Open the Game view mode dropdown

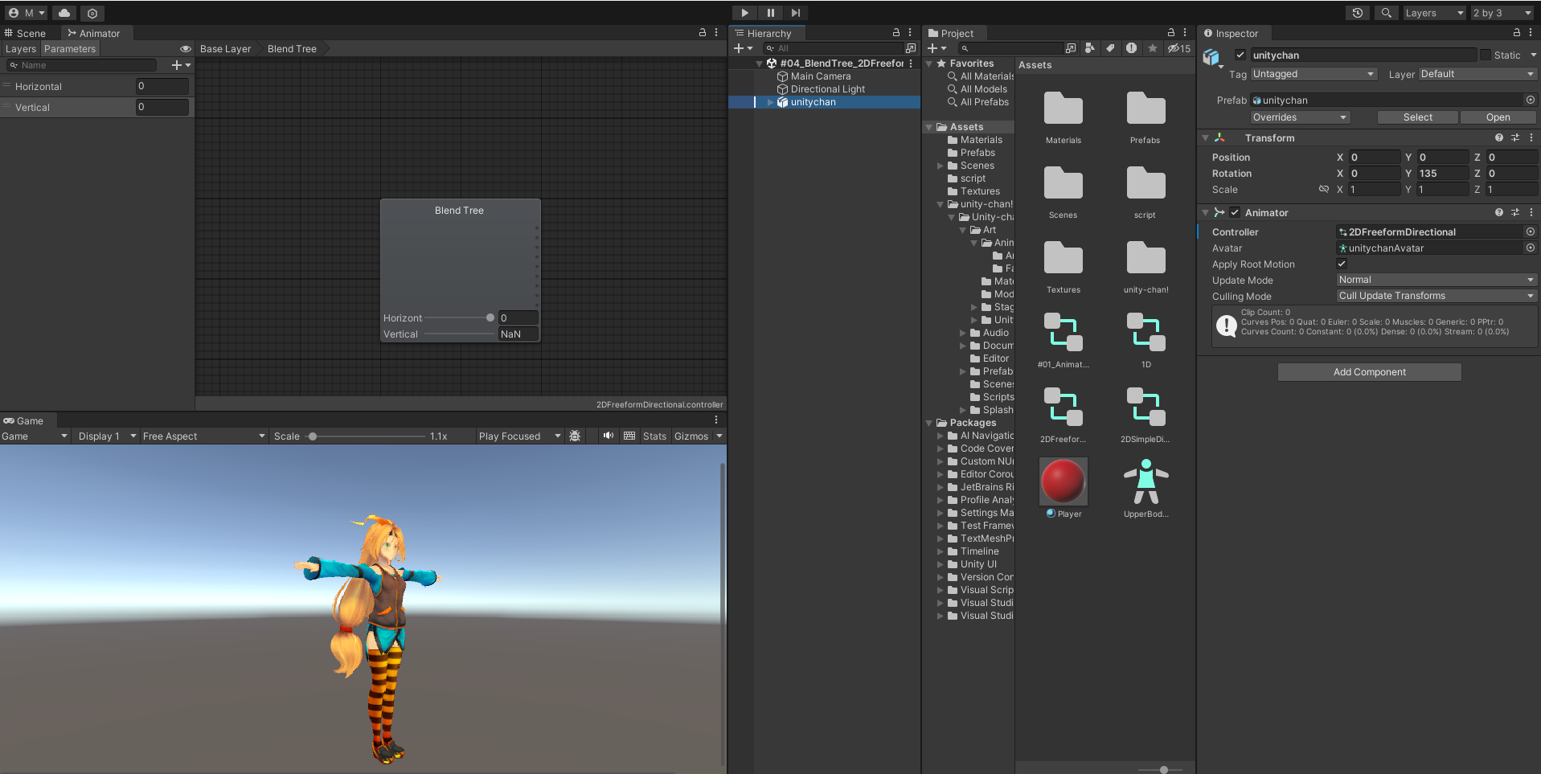(x=35, y=436)
